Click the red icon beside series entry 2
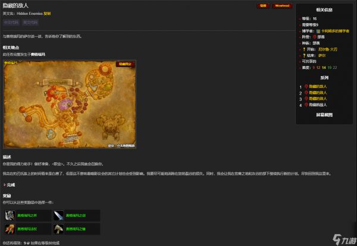Image resolution: width=357 pixels, height=246 pixels. (x=306, y=93)
